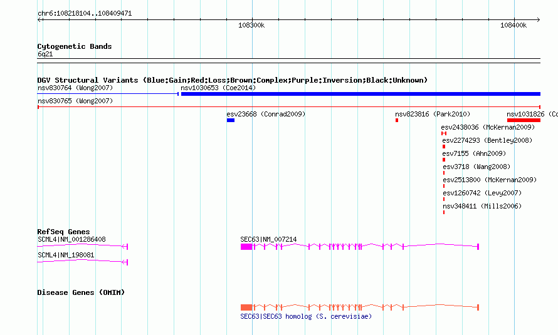The width and height of the screenshot is (558, 335).
Task: Open the SEC63|NM_007214 RefSeq gene label
Action: (x=268, y=239)
